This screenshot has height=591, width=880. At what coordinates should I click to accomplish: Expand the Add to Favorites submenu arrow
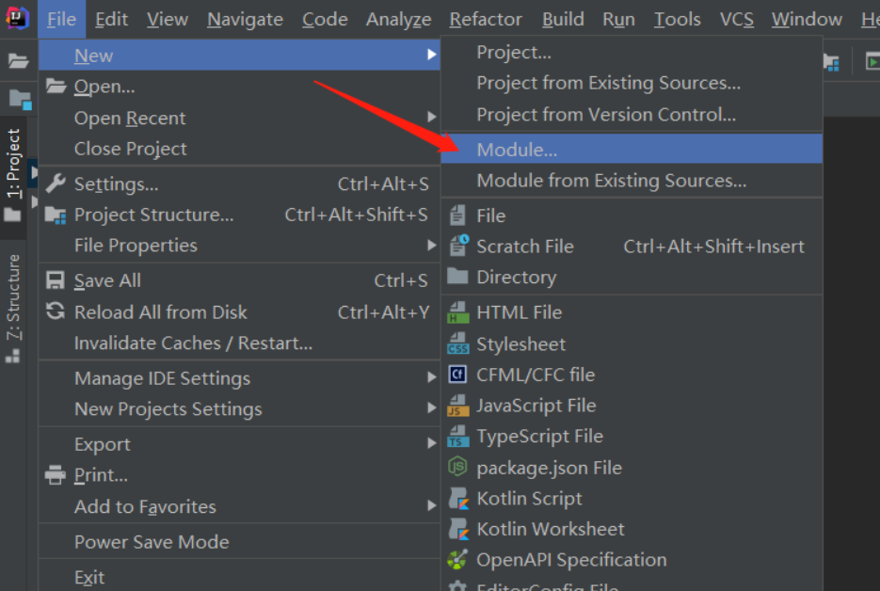pos(431,505)
